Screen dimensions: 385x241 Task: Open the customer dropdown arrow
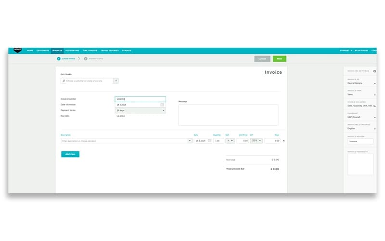[116, 81]
